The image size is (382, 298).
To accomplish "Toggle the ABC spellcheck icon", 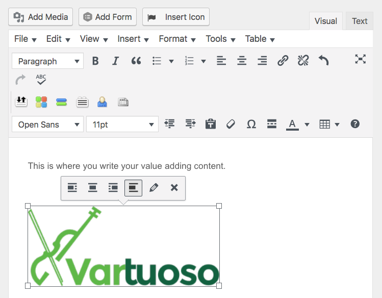I will [41, 80].
